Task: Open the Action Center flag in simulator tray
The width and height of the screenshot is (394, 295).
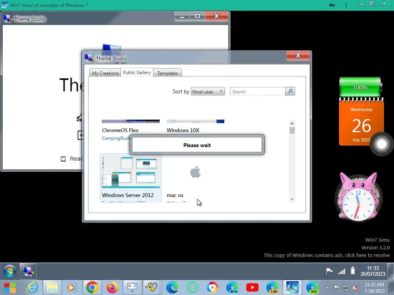Action: click(x=329, y=271)
